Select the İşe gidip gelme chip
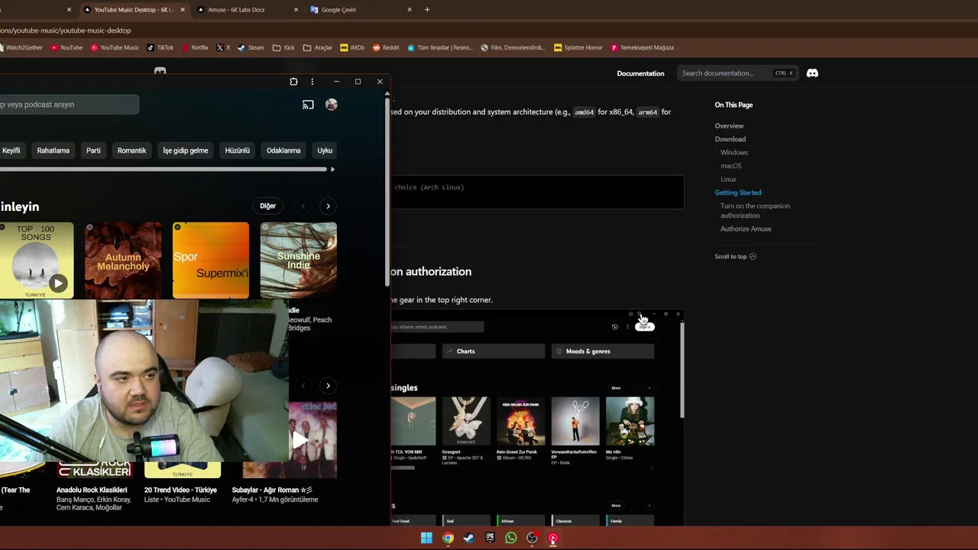 (x=186, y=150)
